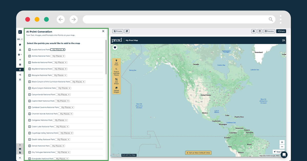This screenshot has width=307, height=161.
Task: Open My Places dropdown for Channel Islands
Action: click(65, 114)
